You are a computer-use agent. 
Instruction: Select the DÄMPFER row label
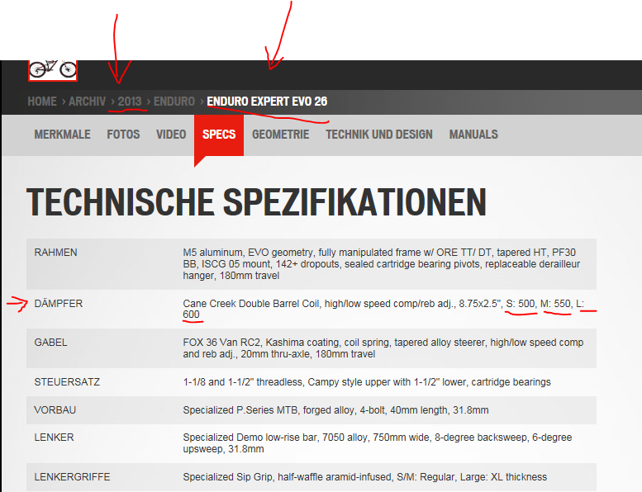click(59, 304)
